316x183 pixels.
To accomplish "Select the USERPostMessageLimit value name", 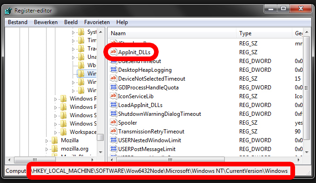I will (147, 149).
